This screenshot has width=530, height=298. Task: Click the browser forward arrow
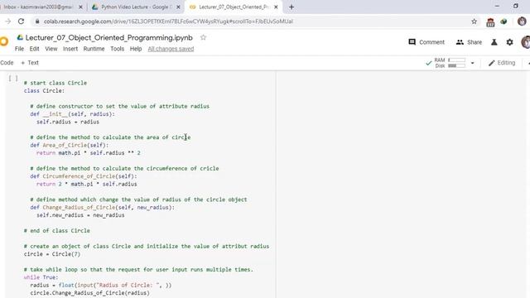7,22
